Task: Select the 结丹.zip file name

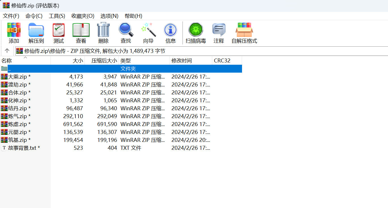Action: [19, 108]
